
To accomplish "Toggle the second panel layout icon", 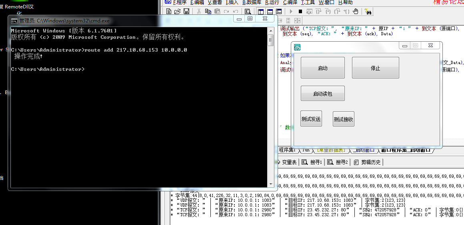I will click(x=270, y=12).
